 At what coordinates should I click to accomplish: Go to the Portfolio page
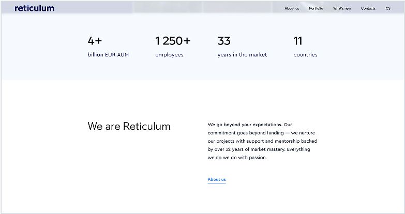(x=316, y=9)
